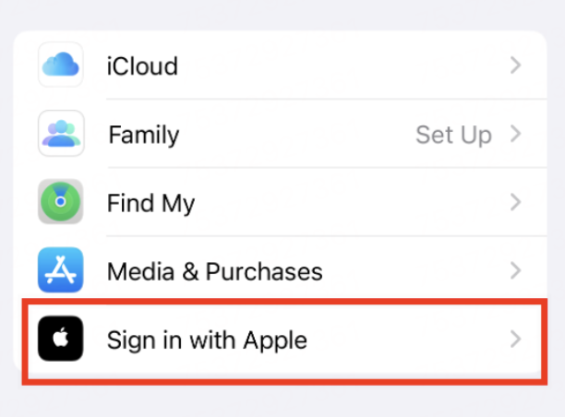565x417 pixels.
Task: Tap the black Apple logo icon
Action: coord(61,339)
